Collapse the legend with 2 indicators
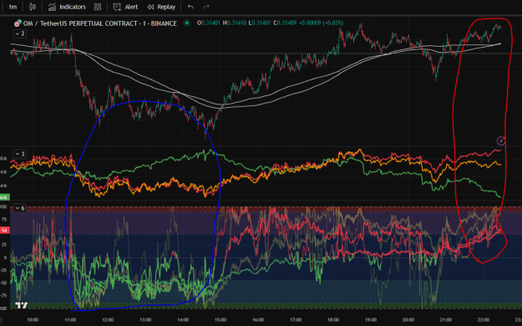This screenshot has width=522, height=326. click(20, 33)
